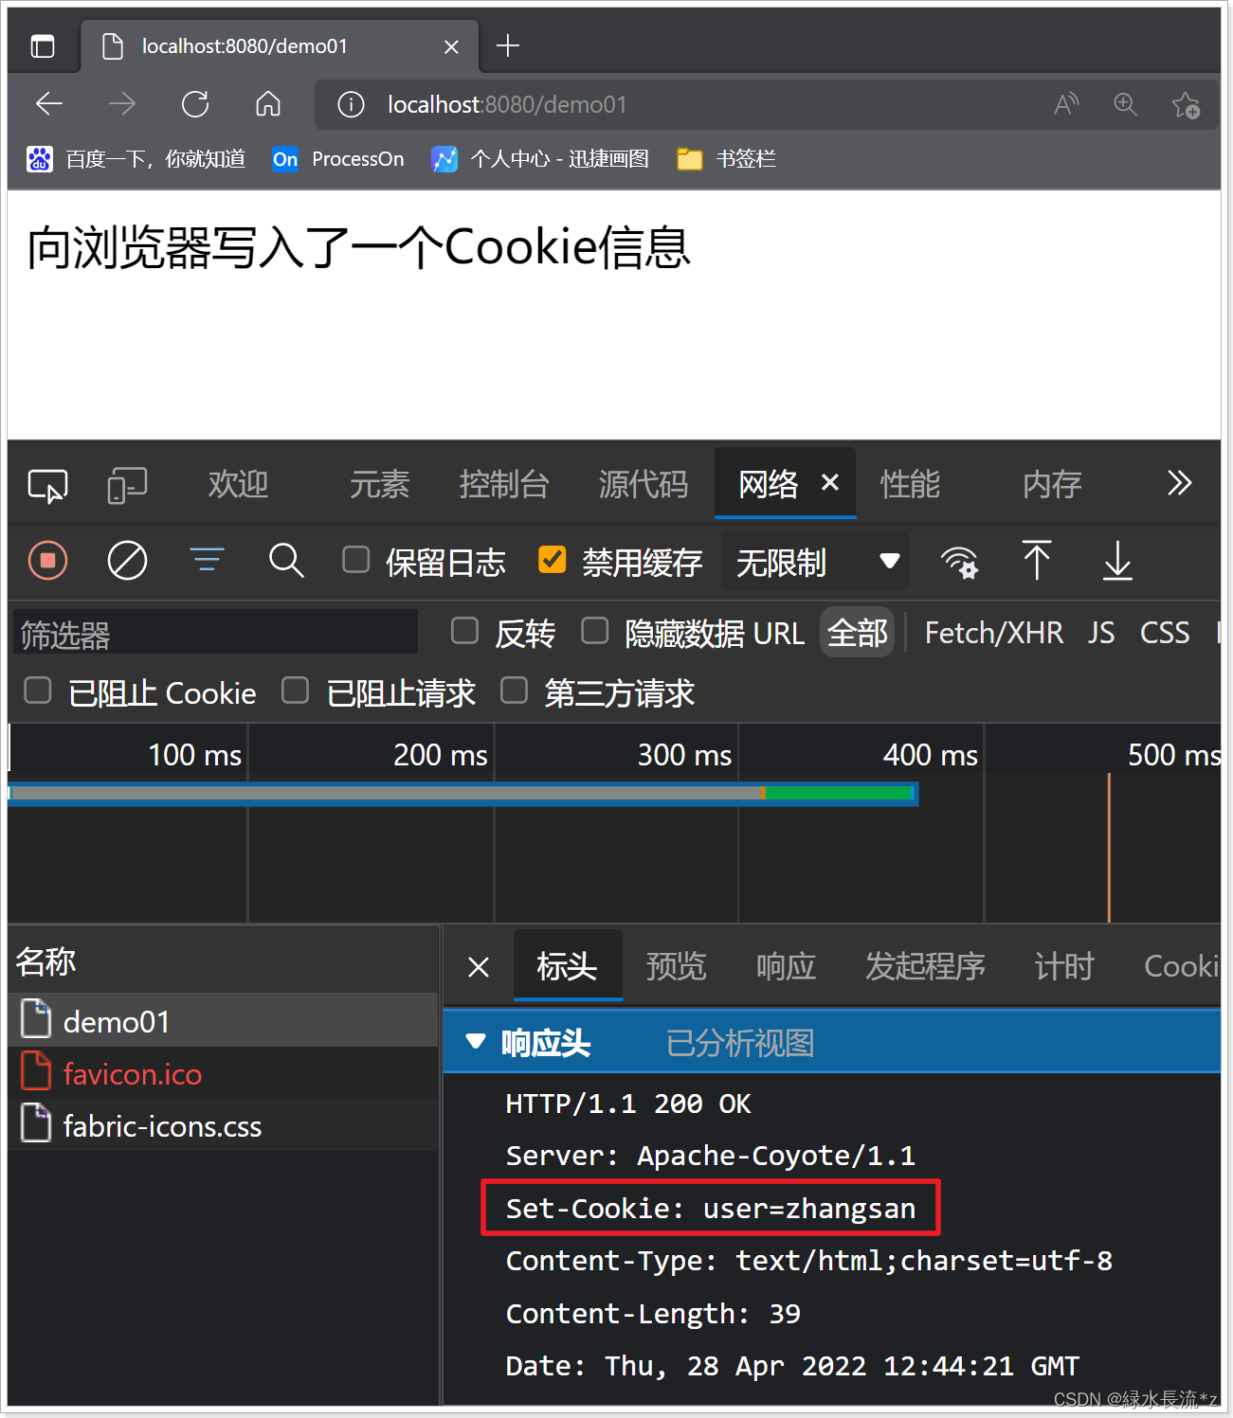Switch to the 预览 details tab
Screen dimensions: 1233x1418
coord(677,966)
